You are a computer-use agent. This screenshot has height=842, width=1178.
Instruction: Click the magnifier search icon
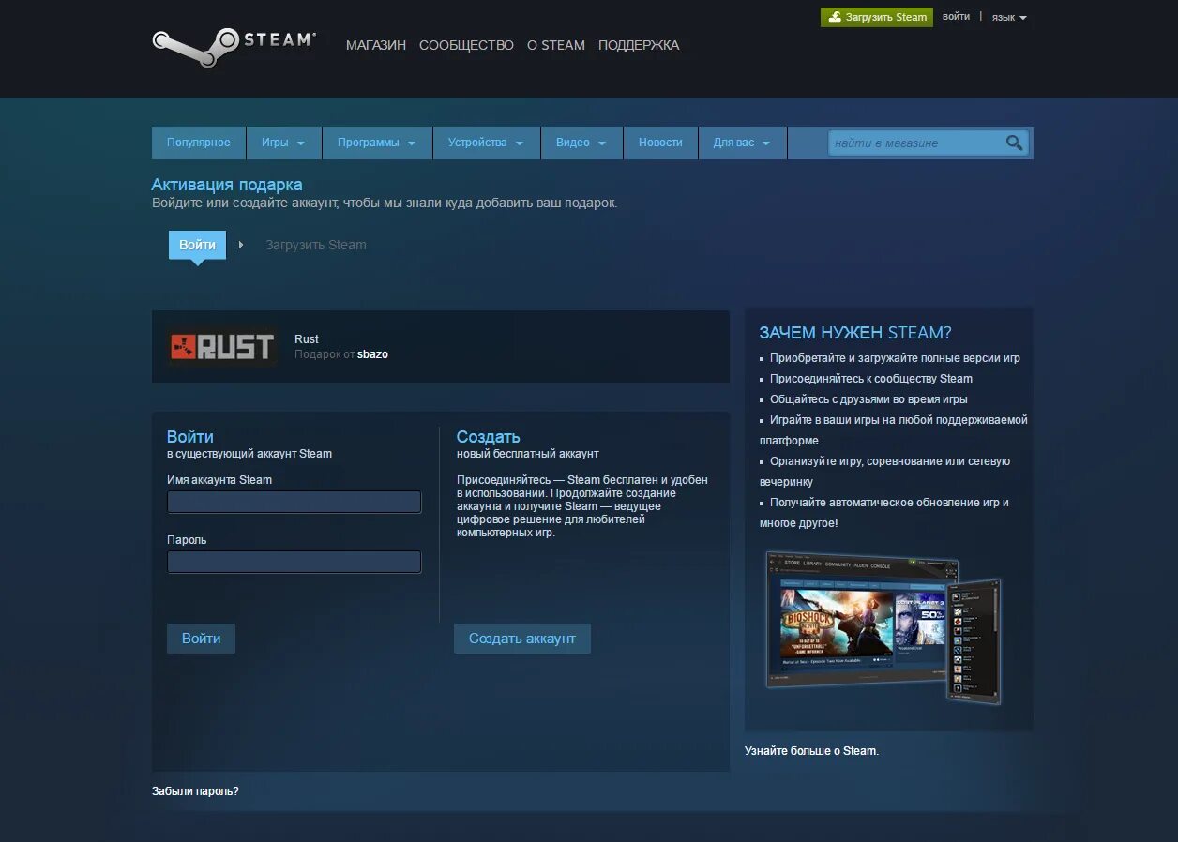pos(1014,143)
